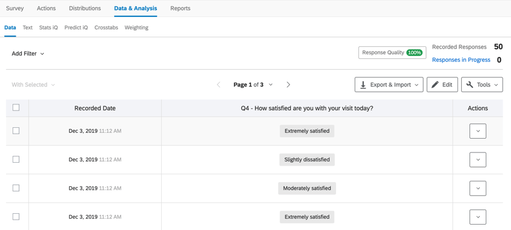Screen dimensions: 511x230
Task: Go to the next page arrow
Action: (x=288, y=85)
